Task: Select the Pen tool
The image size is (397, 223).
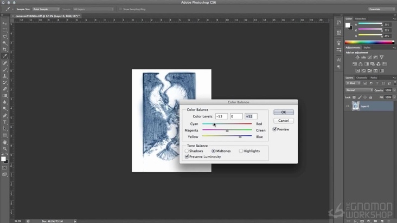Action: [x=4, y=115]
